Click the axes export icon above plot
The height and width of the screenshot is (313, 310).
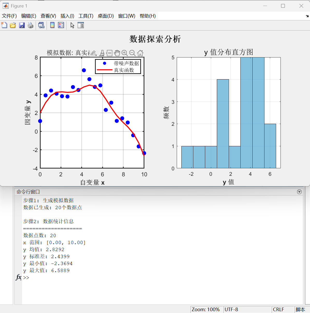pos(93,53)
